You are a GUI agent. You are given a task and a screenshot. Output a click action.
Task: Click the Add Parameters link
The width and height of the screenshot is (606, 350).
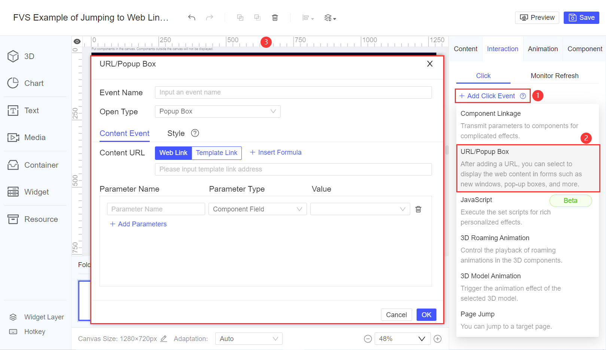pyautogui.click(x=138, y=224)
